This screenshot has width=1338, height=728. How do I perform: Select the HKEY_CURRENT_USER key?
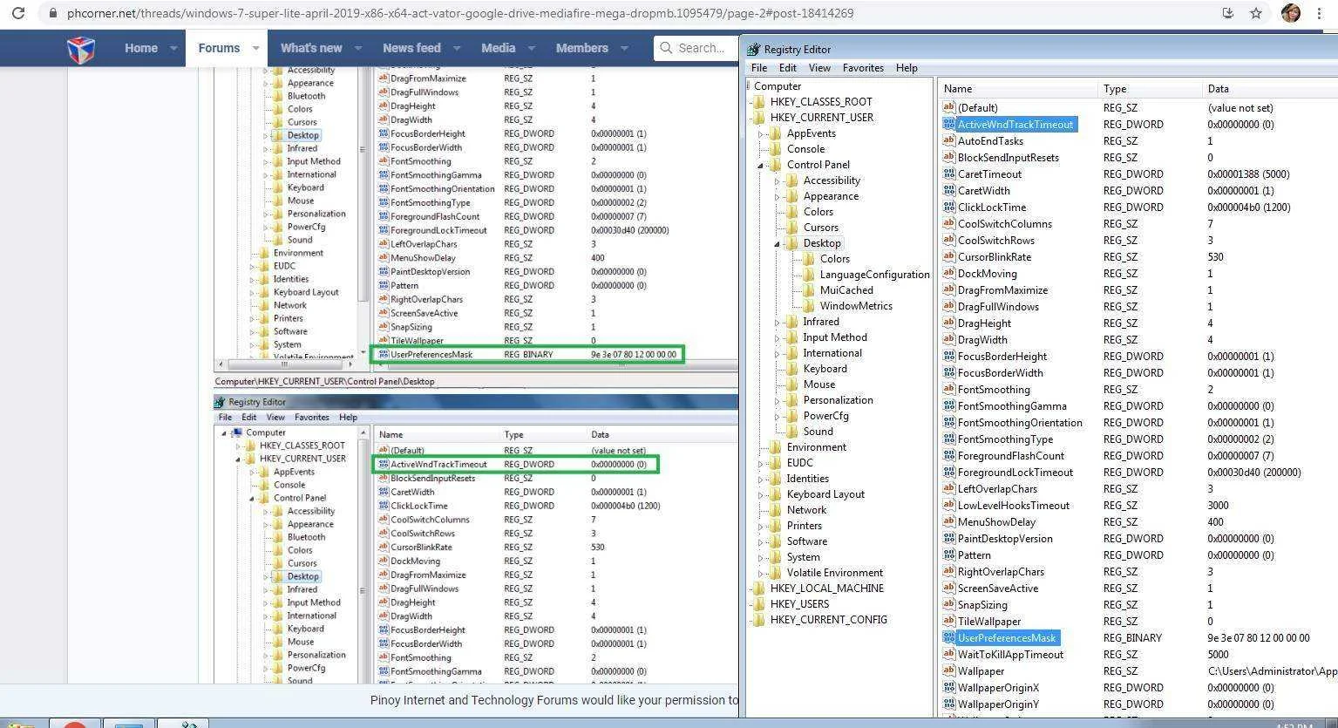(822, 117)
